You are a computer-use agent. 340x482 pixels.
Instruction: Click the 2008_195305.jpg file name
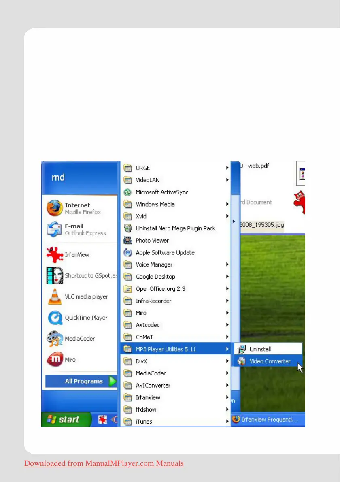(x=262, y=225)
